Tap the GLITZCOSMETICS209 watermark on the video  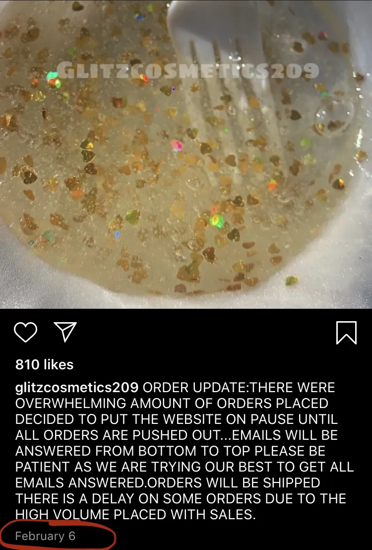point(187,70)
